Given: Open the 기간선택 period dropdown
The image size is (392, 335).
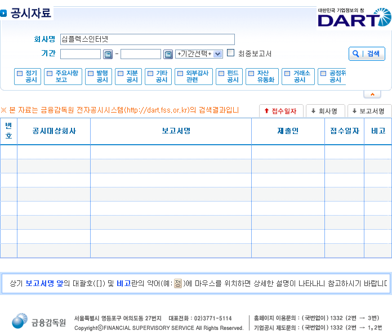Looking at the screenshot, I should click(199, 54).
